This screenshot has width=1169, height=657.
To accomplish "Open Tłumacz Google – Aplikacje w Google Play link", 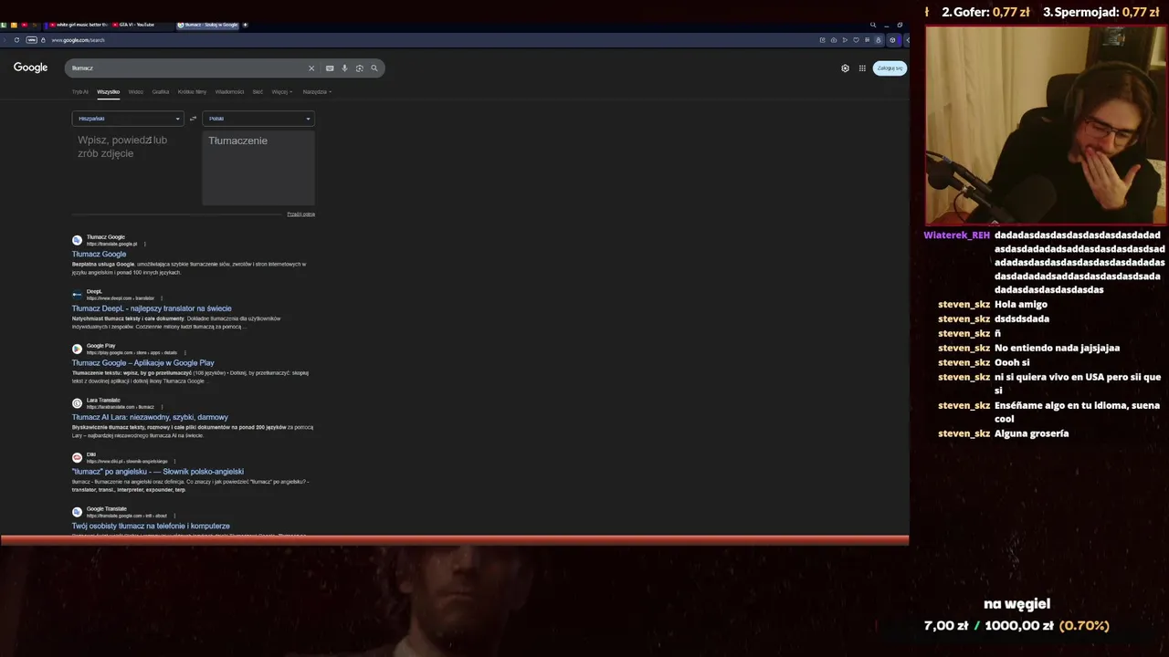I will (143, 363).
